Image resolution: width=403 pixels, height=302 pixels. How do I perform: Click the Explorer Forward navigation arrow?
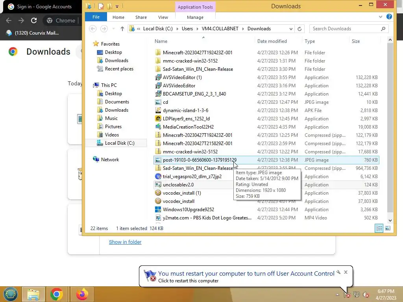point(104,29)
